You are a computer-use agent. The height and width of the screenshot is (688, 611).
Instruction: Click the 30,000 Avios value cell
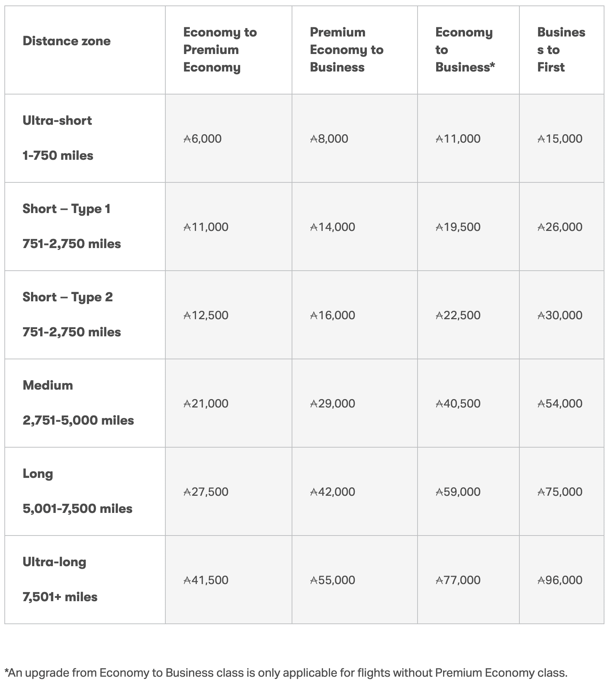click(560, 315)
